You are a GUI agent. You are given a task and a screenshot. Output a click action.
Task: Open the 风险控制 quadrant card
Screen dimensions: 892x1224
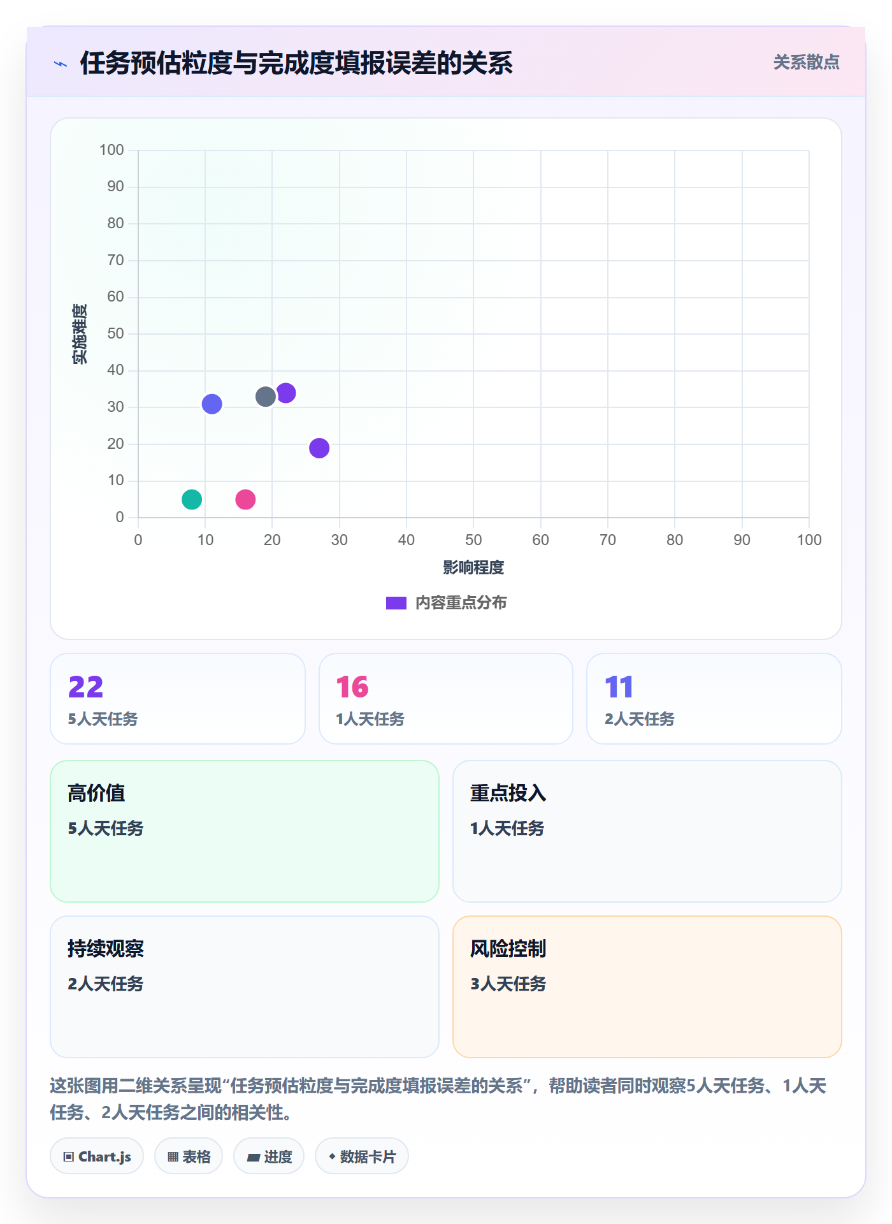pos(647,987)
